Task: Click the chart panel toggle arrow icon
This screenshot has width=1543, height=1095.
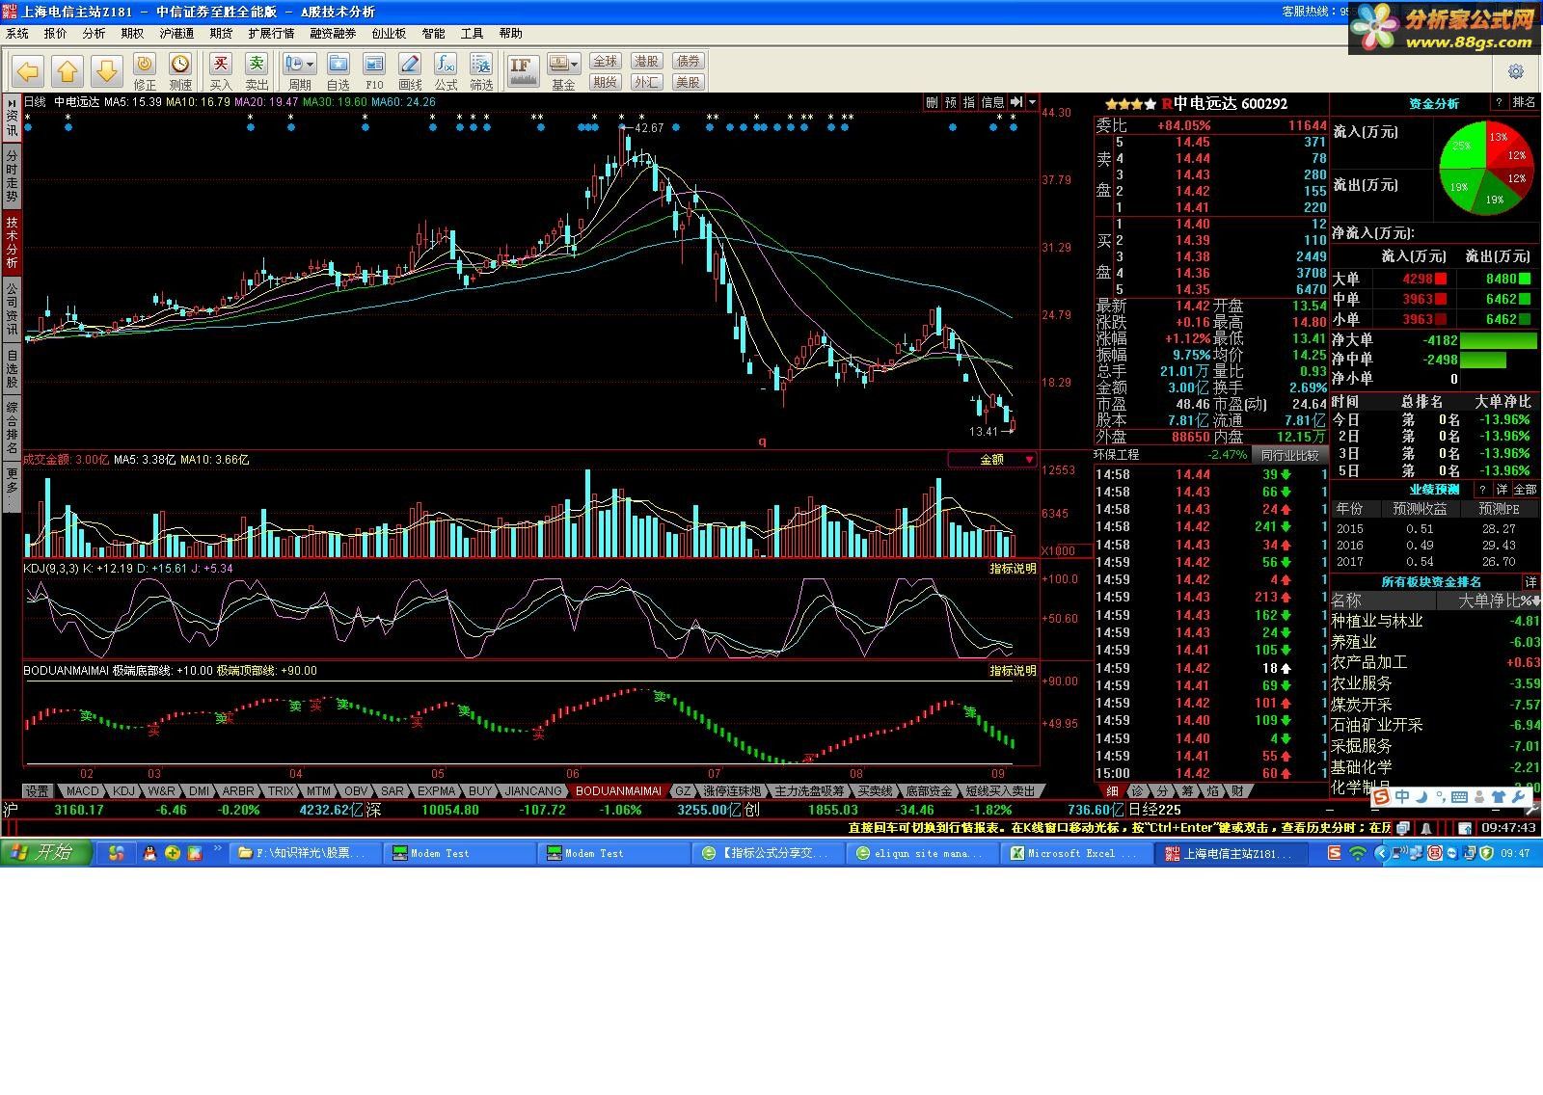Action: 1016,102
